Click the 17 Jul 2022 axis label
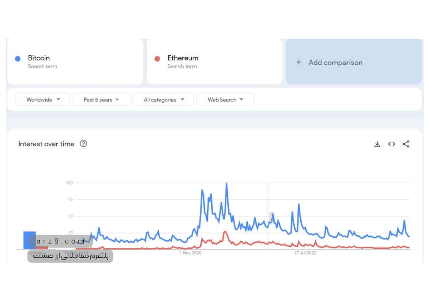This screenshot has width=429, height=286. click(305, 253)
